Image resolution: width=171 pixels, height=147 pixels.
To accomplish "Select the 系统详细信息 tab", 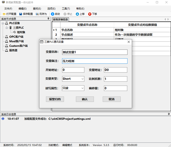I will point(61,20).
